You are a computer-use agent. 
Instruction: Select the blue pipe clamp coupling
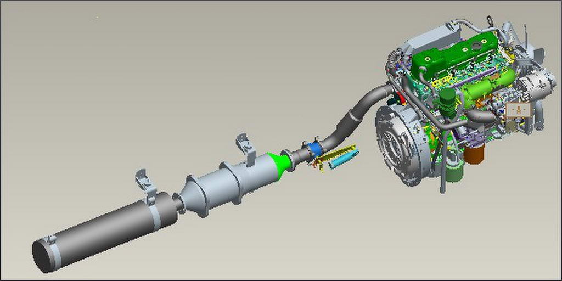pos(315,149)
